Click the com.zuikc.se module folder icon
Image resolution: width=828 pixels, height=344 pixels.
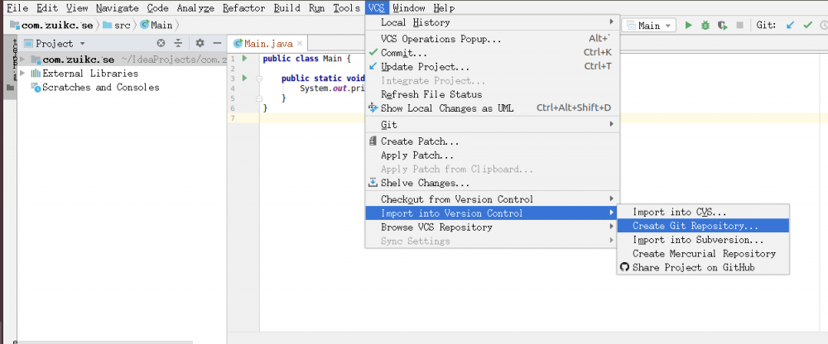[x=36, y=60]
